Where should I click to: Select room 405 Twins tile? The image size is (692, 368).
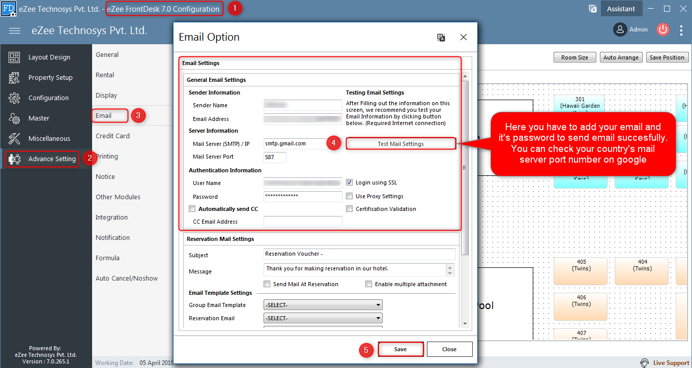point(580,271)
